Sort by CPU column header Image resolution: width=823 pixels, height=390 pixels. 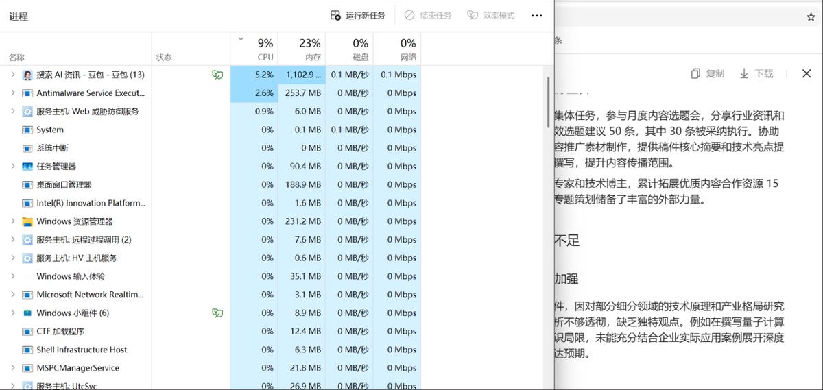pos(254,49)
